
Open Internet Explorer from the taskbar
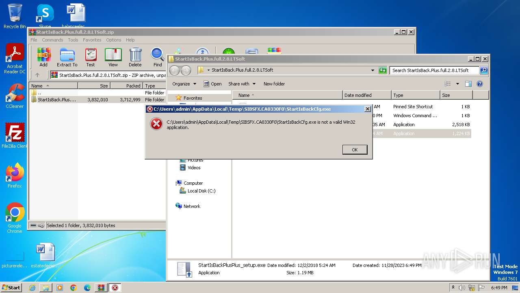pyautogui.click(x=32, y=288)
